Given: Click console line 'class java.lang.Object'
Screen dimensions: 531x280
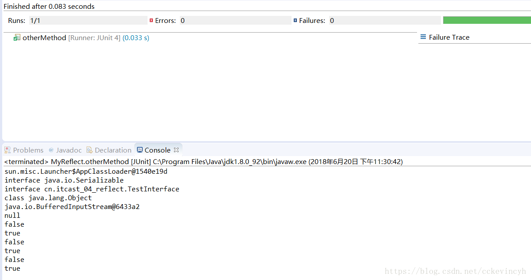Looking at the screenshot, I should click(48, 198).
